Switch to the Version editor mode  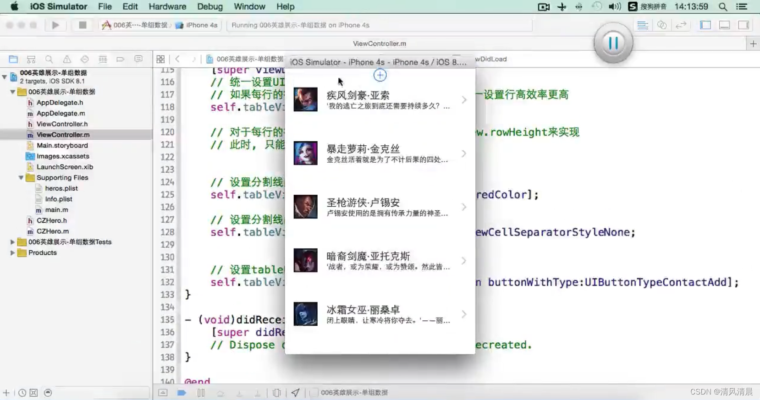tap(681, 25)
